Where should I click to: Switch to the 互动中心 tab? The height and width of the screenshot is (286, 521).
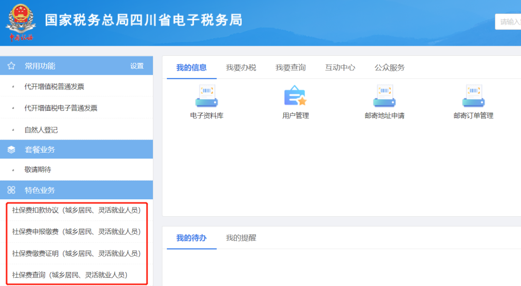click(x=340, y=68)
